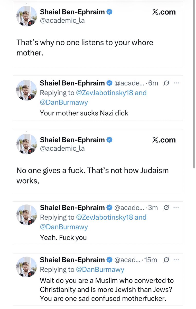
Task: Open the @DanBurmawy mention in the 3m reply
Action: point(64,227)
